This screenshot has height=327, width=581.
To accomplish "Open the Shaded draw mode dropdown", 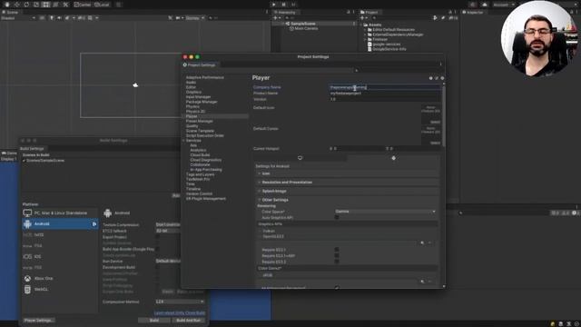I will 18,18.
